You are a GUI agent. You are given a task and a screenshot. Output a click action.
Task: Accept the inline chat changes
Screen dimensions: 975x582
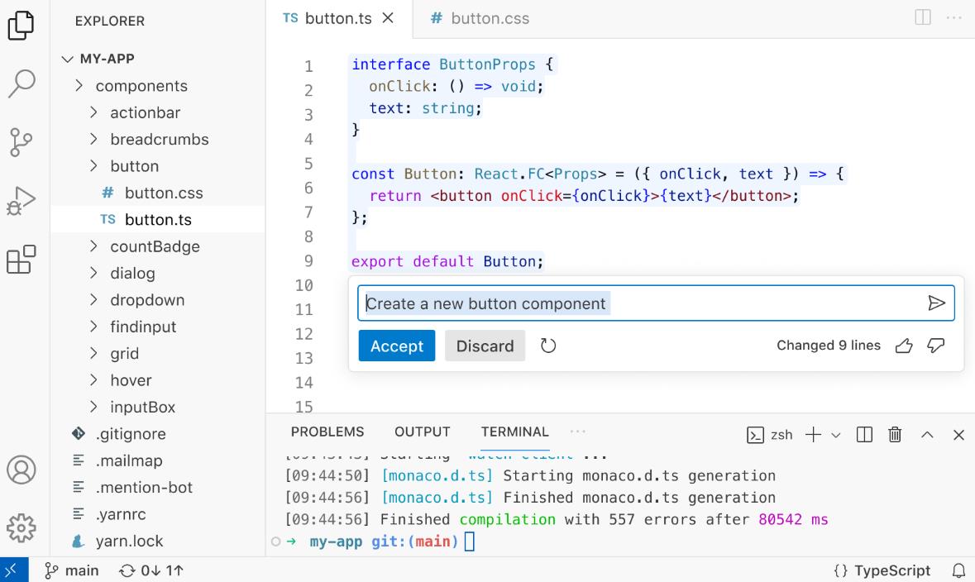tap(397, 346)
